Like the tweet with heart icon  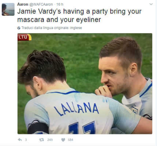(x=63, y=140)
